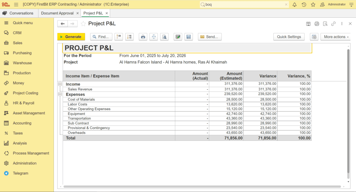Image resolution: width=356 pixels, height=192 pixels.
Task: Open Process Management section
Action: pyautogui.click(x=27, y=153)
